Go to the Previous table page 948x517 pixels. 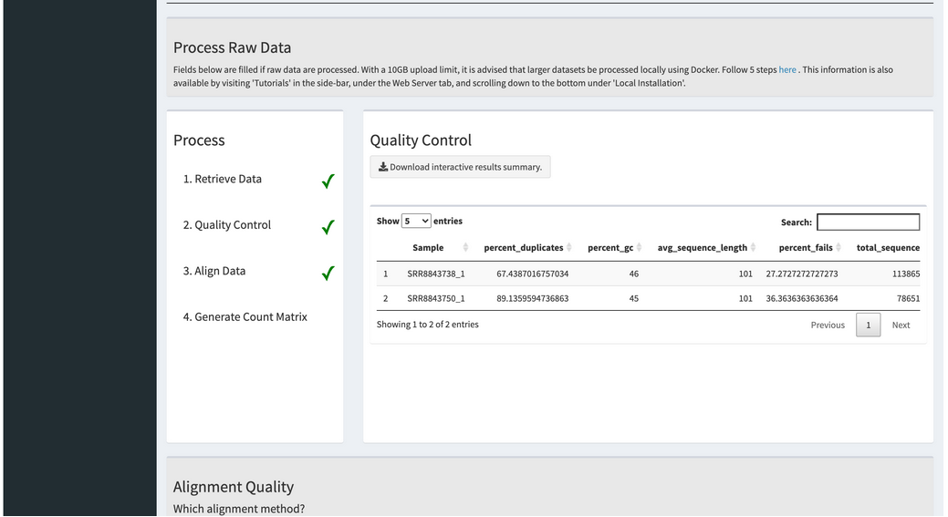[827, 325]
